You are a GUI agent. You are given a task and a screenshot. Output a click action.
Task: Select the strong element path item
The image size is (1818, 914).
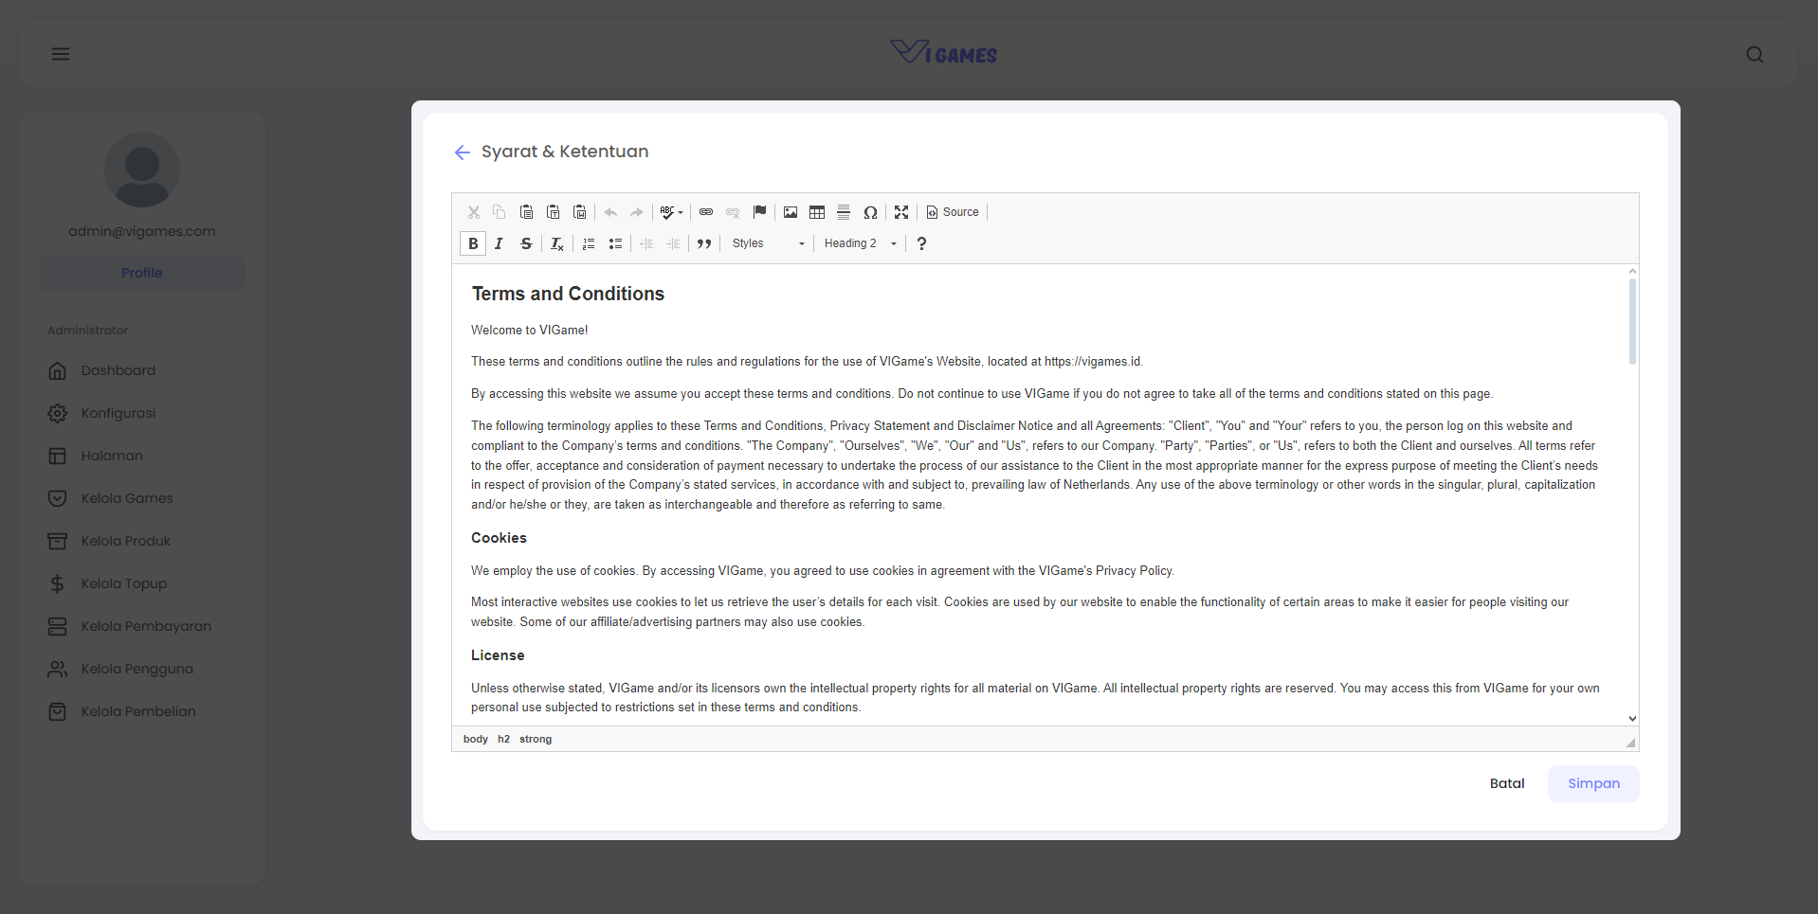pos(536,739)
